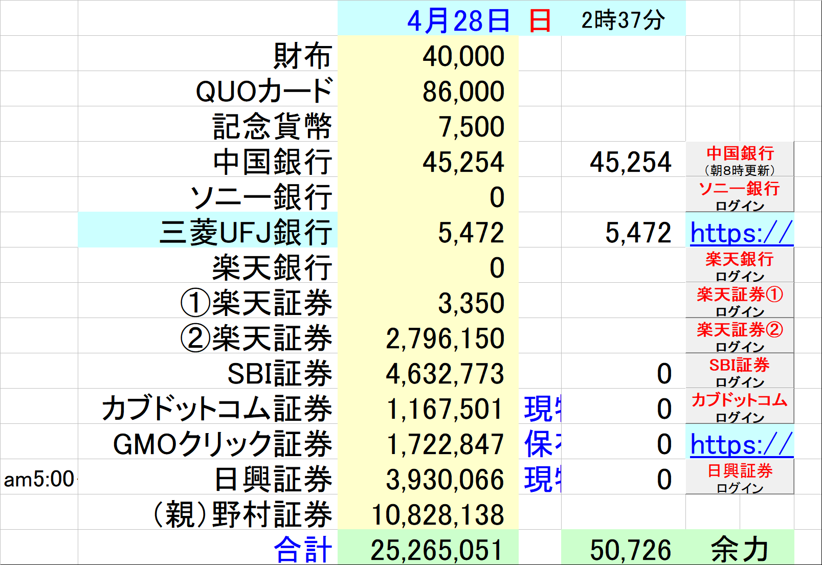Open the 楽天銀行 ログイン button

740,265
